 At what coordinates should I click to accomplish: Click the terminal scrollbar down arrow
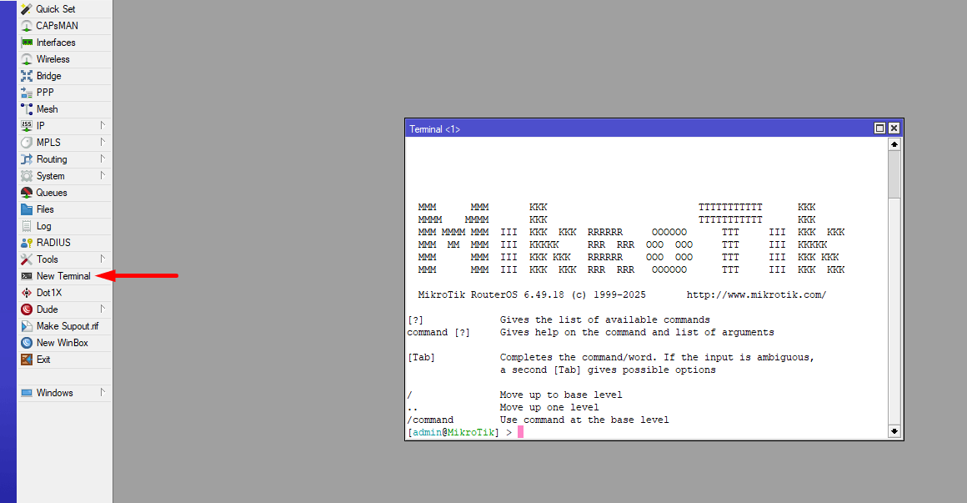pos(894,431)
